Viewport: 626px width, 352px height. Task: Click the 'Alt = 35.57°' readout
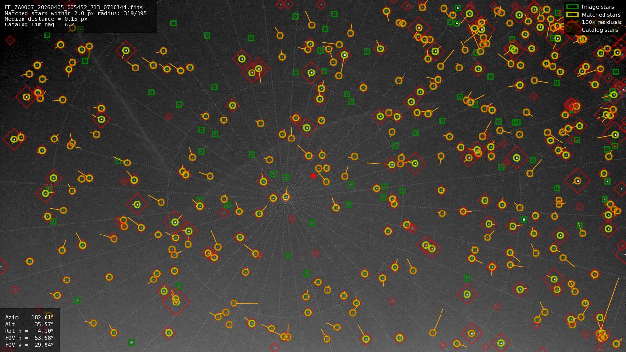click(x=29, y=324)
